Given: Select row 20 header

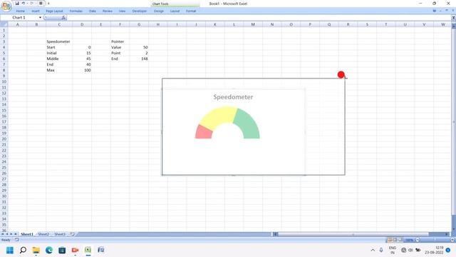Looking at the screenshot, I should click(4, 139).
